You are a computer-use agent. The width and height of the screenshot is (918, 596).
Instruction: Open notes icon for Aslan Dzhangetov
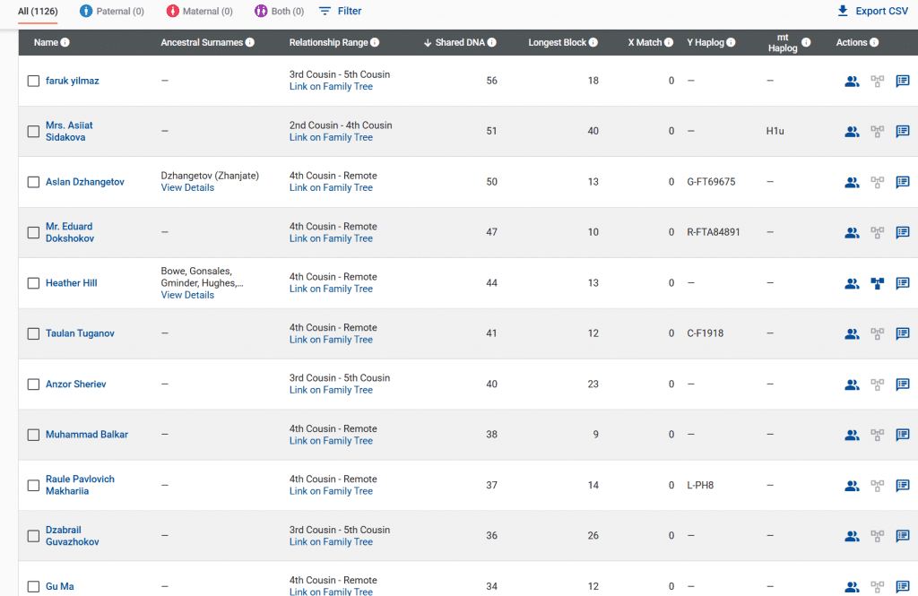coord(903,182)
